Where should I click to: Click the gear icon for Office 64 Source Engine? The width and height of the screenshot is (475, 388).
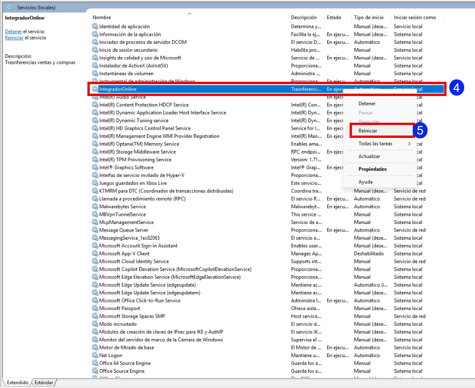pyautogui.click(x=95, y=363)
